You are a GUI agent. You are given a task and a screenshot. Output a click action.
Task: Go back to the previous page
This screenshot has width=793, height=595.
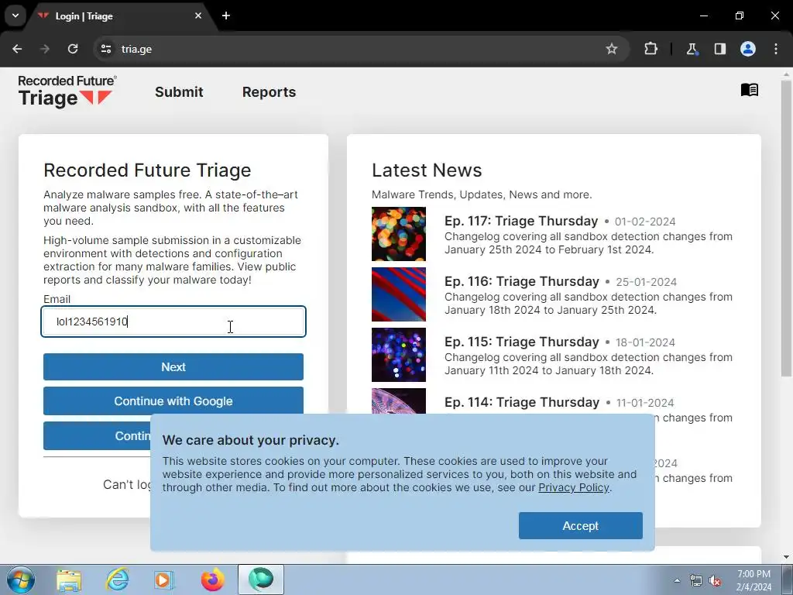tap(17, 49)
